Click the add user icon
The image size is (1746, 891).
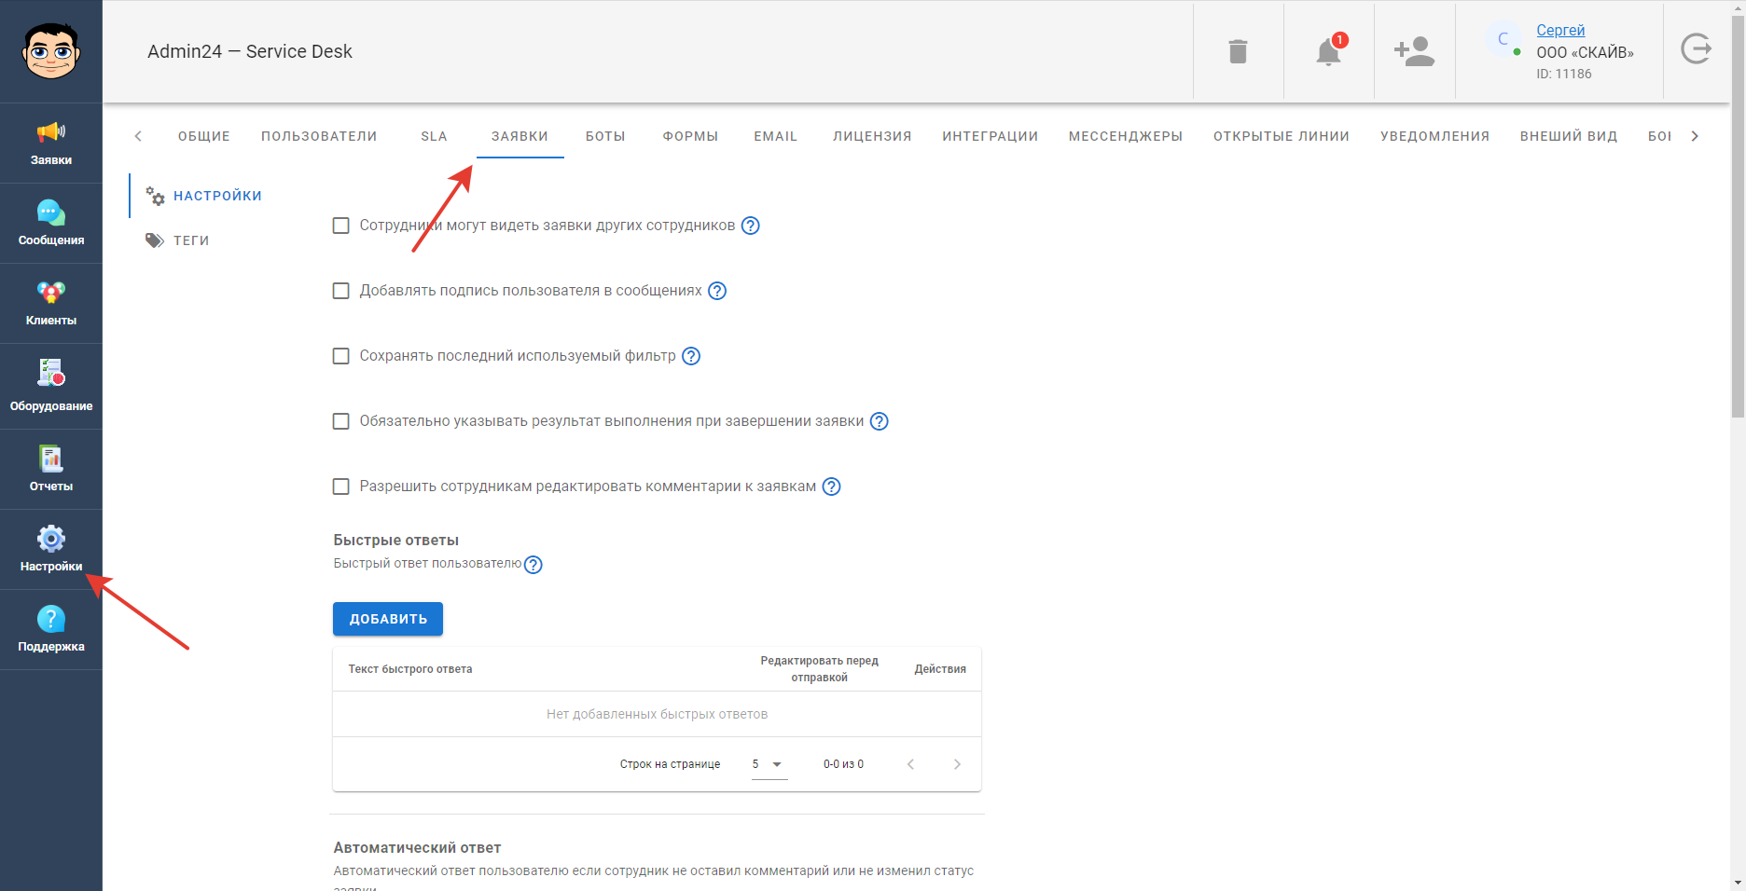click(1414, 51)
